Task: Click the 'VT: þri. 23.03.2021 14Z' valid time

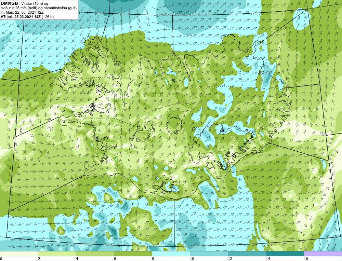Action: pos(21,17)
